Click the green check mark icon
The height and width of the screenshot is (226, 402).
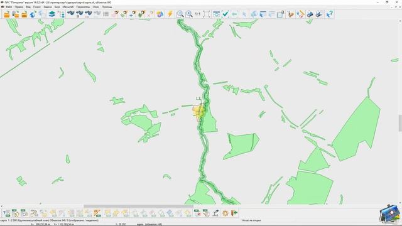point(225,14)
